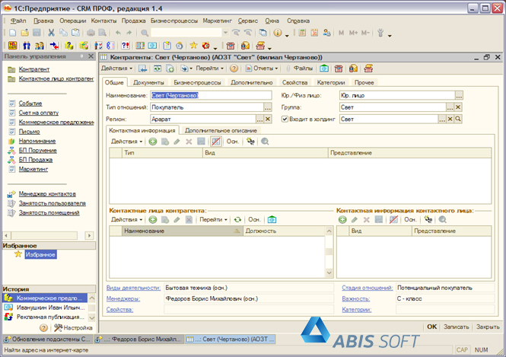Viewport: 506px width, 357px height.
Task: Click the search magnifier icon in main toolbar
Action: click(145, 33)
